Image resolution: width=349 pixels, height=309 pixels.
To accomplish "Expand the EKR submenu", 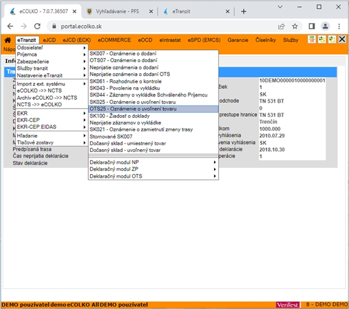I will pyautogui.click(x=52, y=113).
